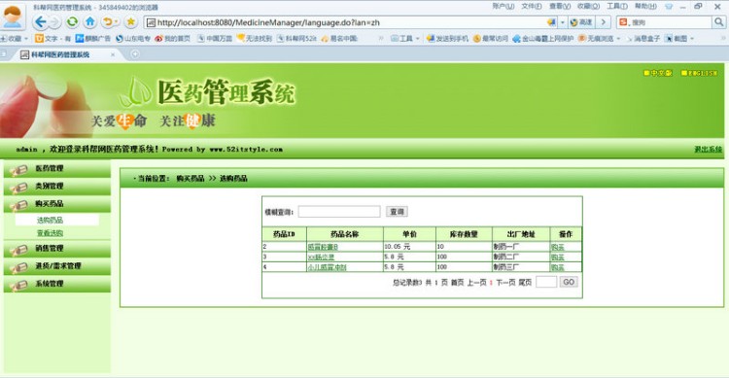Screen dimensions: 729x378
Task: Open the 工具 bookmark bar dropdown
Action: 405,39
